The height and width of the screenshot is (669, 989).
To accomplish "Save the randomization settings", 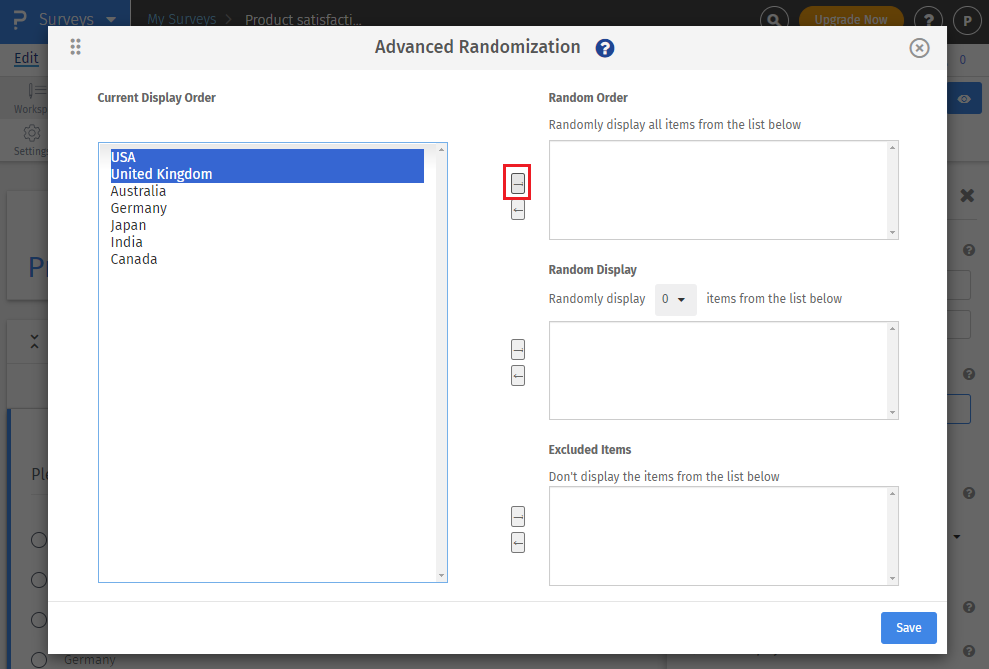I will pyautogui.click(x=908, y=627).
